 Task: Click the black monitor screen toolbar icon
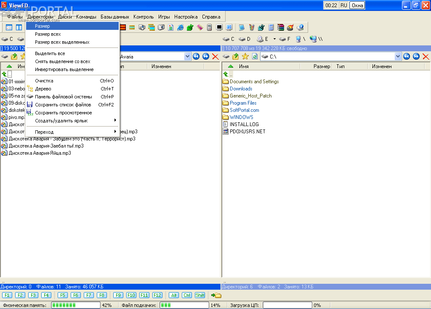click(x=219, y=27)
